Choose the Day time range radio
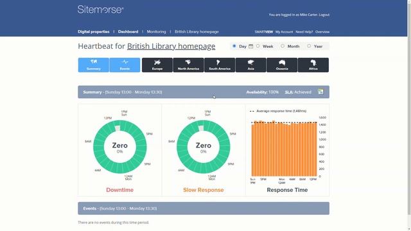The height and width of the screenshot is (231, 411). point(234,46)
